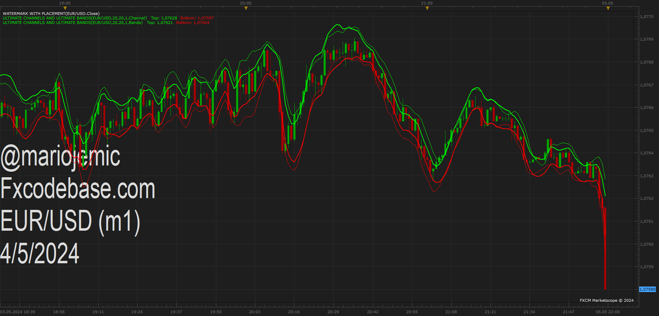Click the 1,0767 price axis label
Viewport: 659px width, 316px height.
click(x=647, y=85)
